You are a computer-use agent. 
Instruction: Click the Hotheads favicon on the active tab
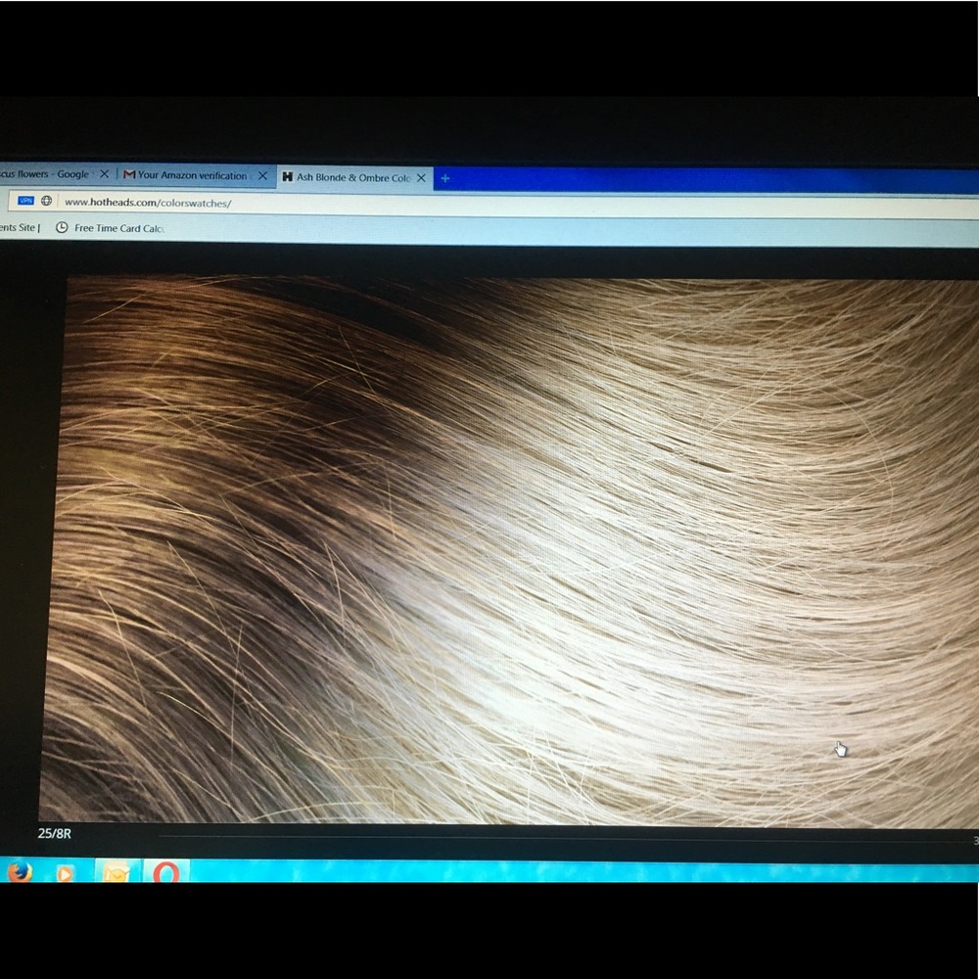point(288,178)
